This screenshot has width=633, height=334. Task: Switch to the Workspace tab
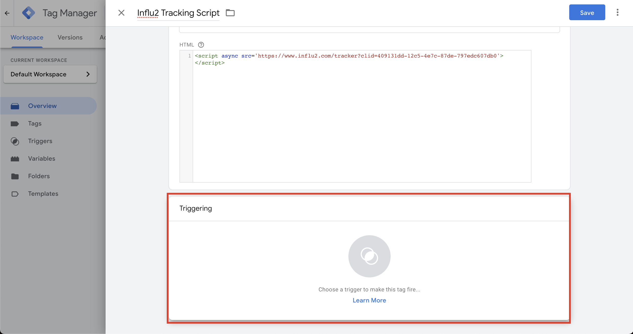tap(27, 37)
